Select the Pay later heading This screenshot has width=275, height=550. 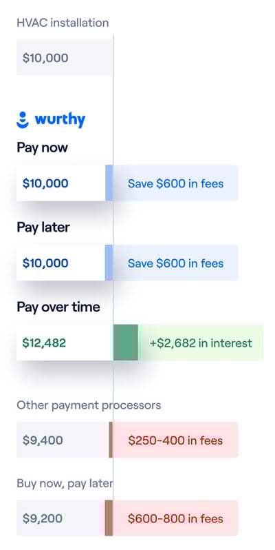point(43,227)
